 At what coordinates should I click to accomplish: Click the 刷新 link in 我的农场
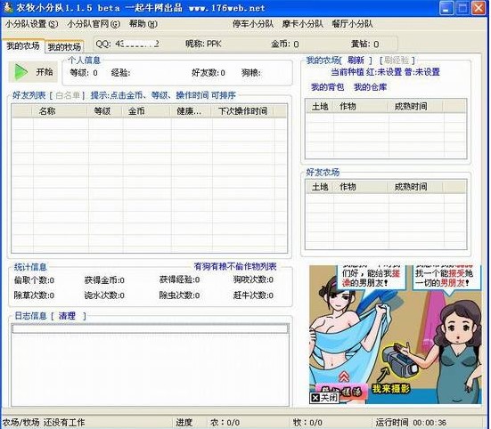click(x=356, y=60)
